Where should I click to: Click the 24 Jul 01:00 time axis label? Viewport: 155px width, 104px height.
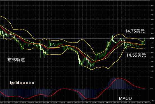pyautogui.click(x=15, y=103)
